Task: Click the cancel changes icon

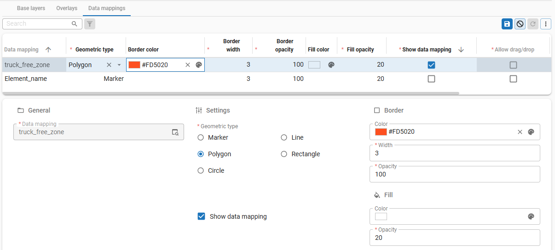Action: pyautogui.click(x=520, y=24)
